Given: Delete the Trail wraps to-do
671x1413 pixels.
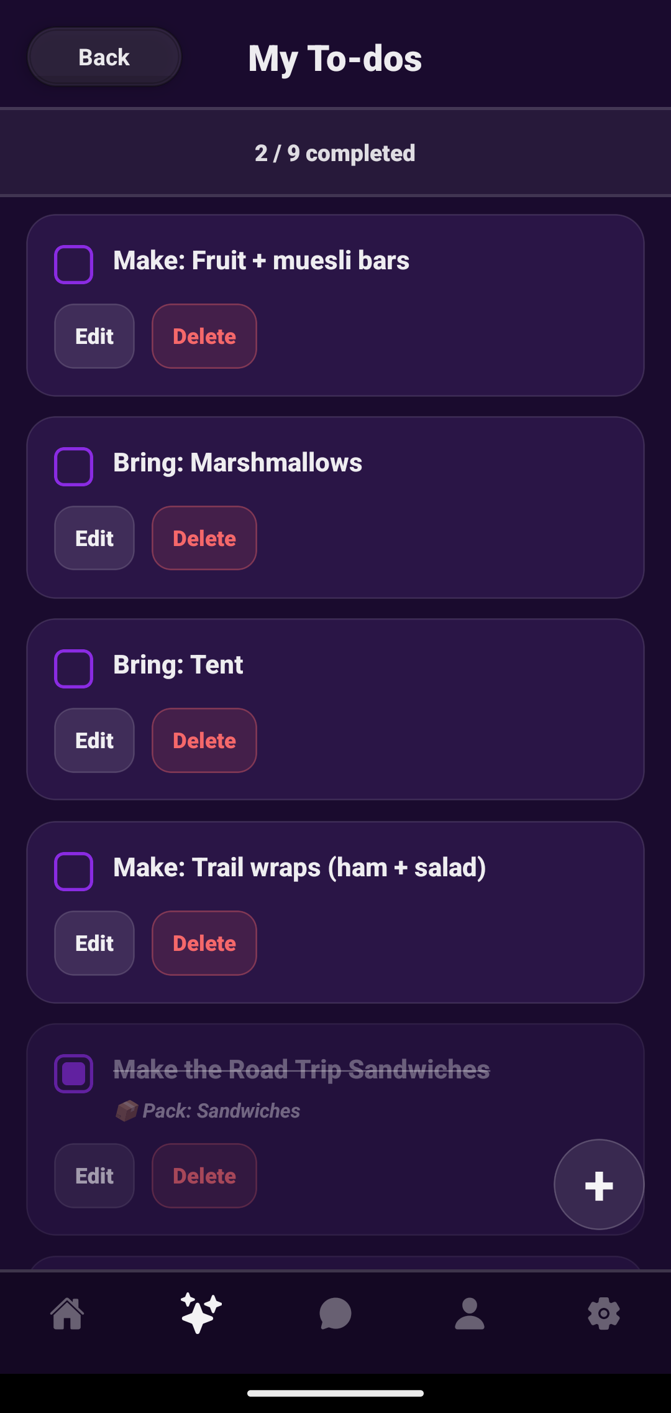Looking at the screenshot, I should coord(204,943).
